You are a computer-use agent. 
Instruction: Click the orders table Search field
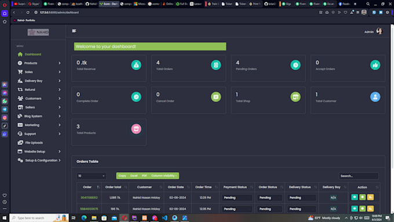click(359, 176)
